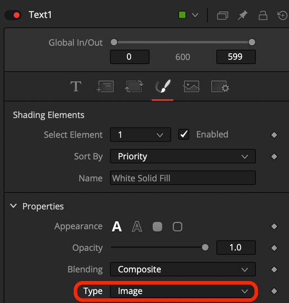Viewport: 289px width, 303px height.
Task: Click the Opacity slider handle
Action: point(205,247)
